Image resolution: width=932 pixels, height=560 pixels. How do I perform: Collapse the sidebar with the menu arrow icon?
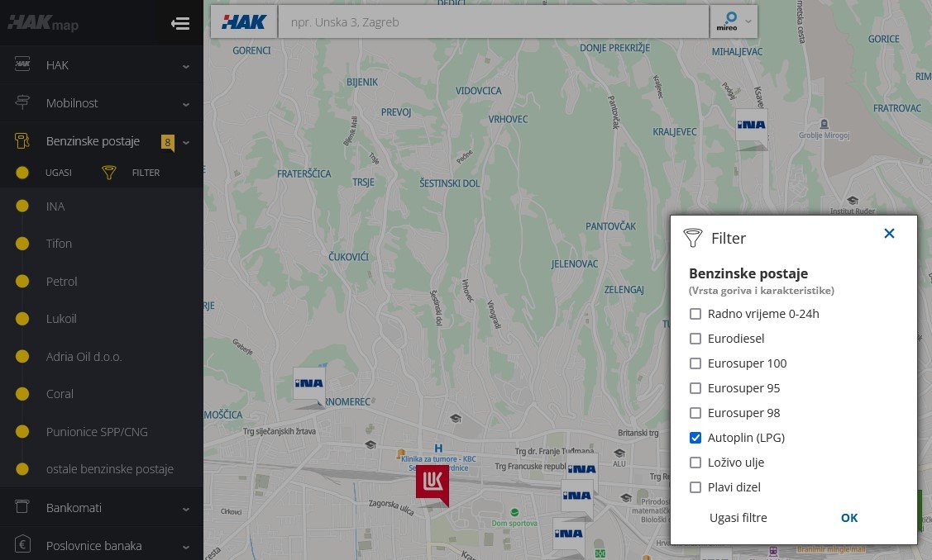(180, 23)
